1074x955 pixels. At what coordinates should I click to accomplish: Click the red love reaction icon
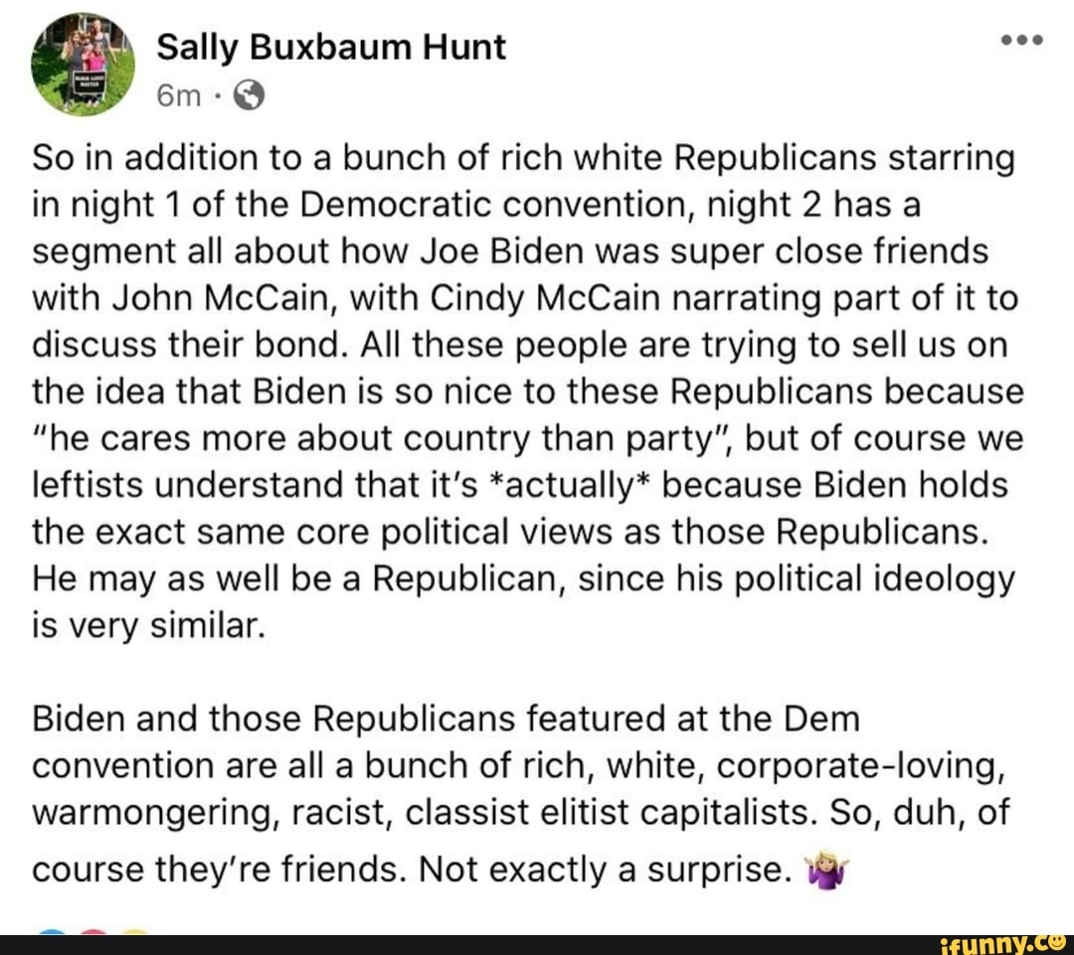click(95, 932)
